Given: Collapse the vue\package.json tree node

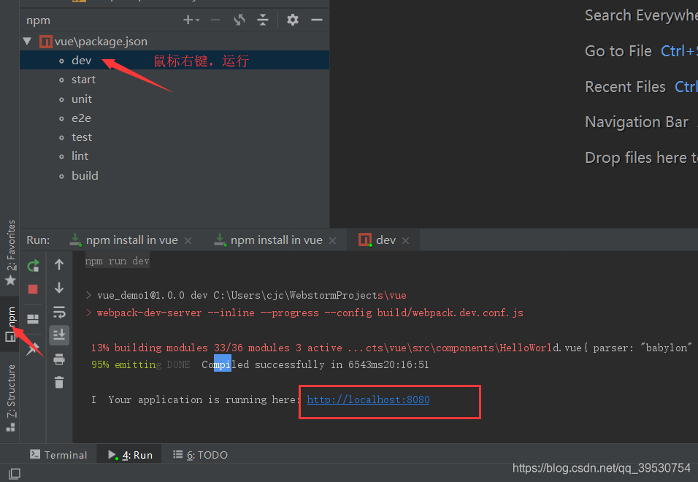Looking at the screenshot, I should coord(27,41).
